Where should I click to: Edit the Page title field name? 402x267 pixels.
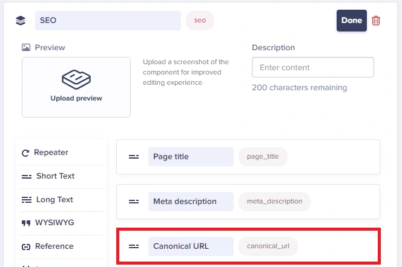tap(190, 157)
